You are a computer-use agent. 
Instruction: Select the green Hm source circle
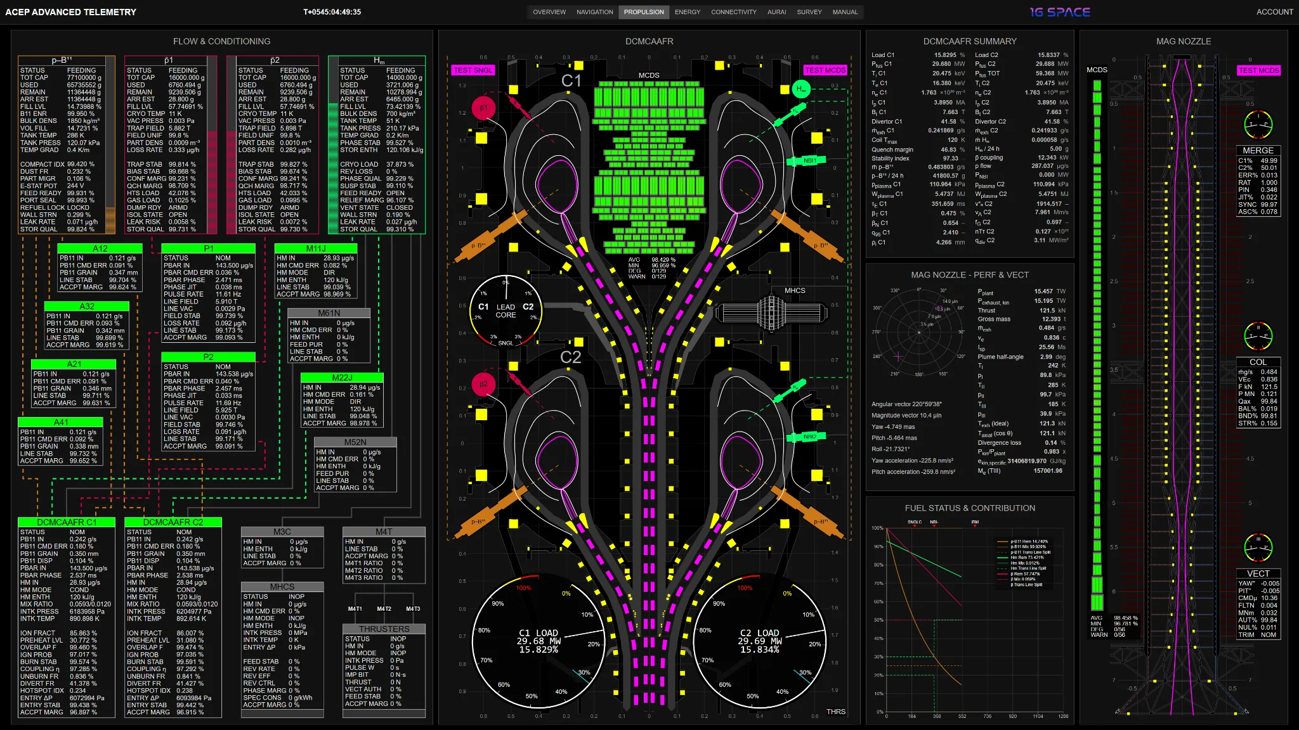(801, 89)
